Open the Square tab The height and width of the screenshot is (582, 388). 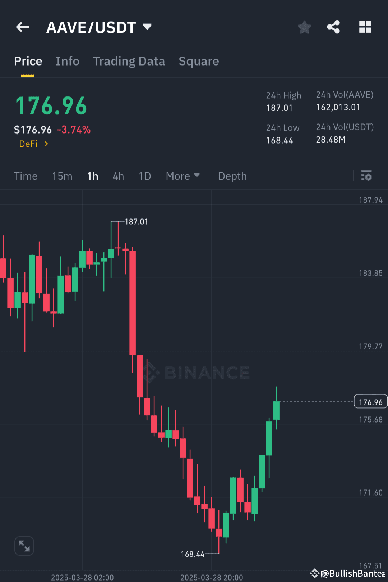pos(199,61)
